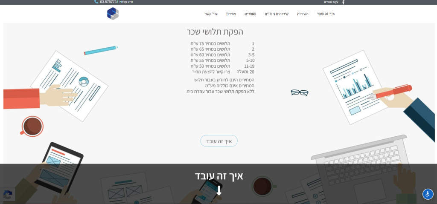Open the מחירון menu item

(x=231, y=14)
